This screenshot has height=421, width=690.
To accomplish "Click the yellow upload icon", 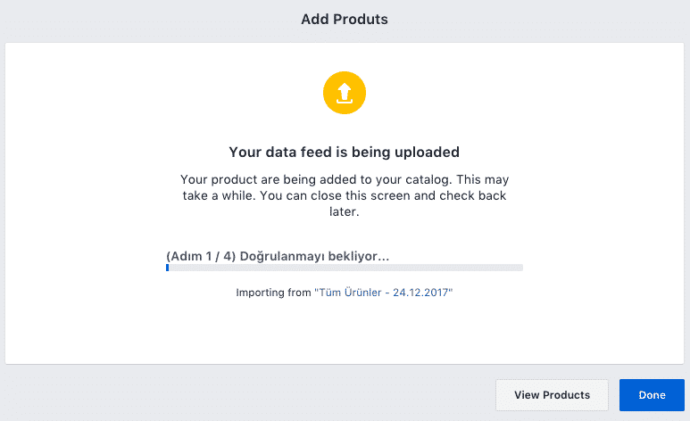I will (345, 93).
